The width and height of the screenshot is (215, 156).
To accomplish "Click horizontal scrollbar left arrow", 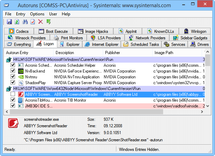I will (x=7, y=112).
